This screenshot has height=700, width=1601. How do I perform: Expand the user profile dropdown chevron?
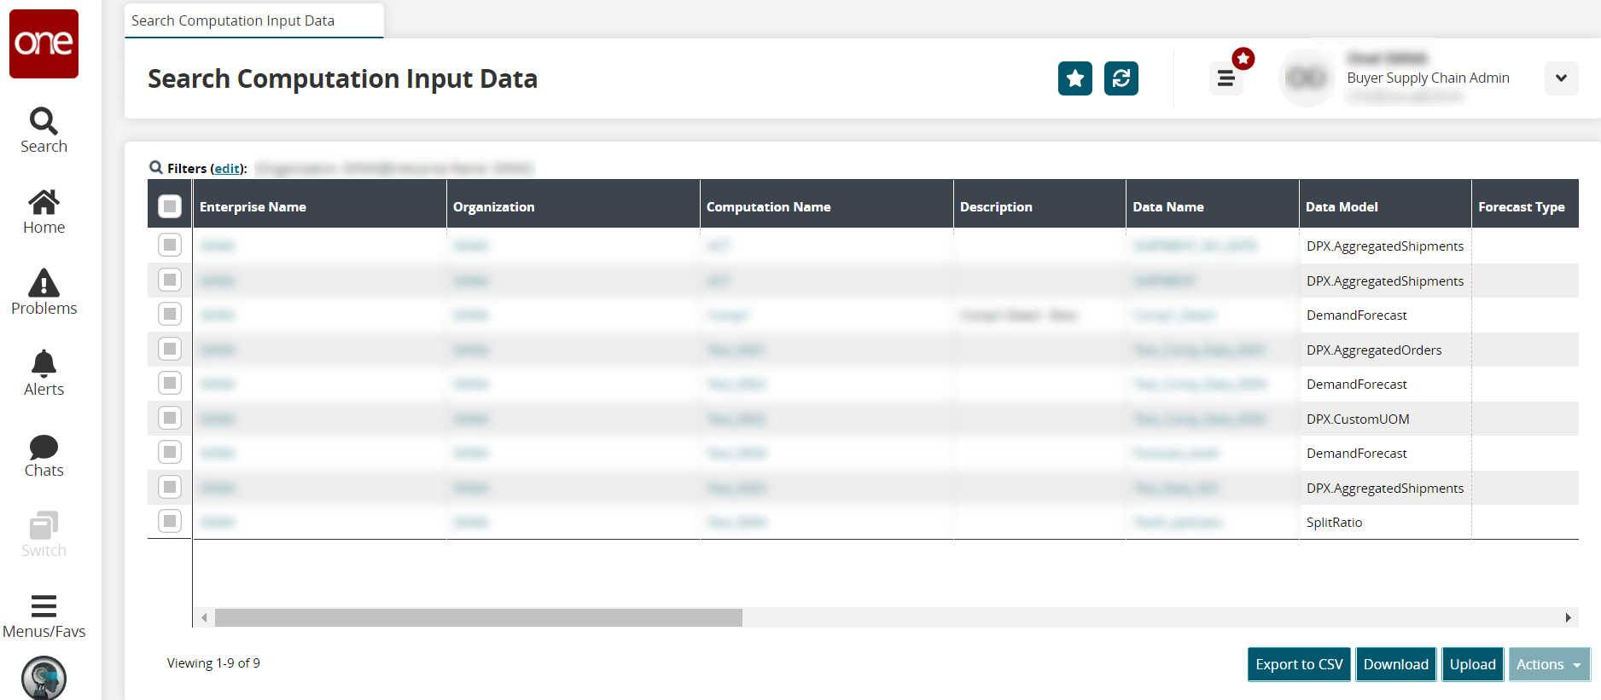[1561, 78]
